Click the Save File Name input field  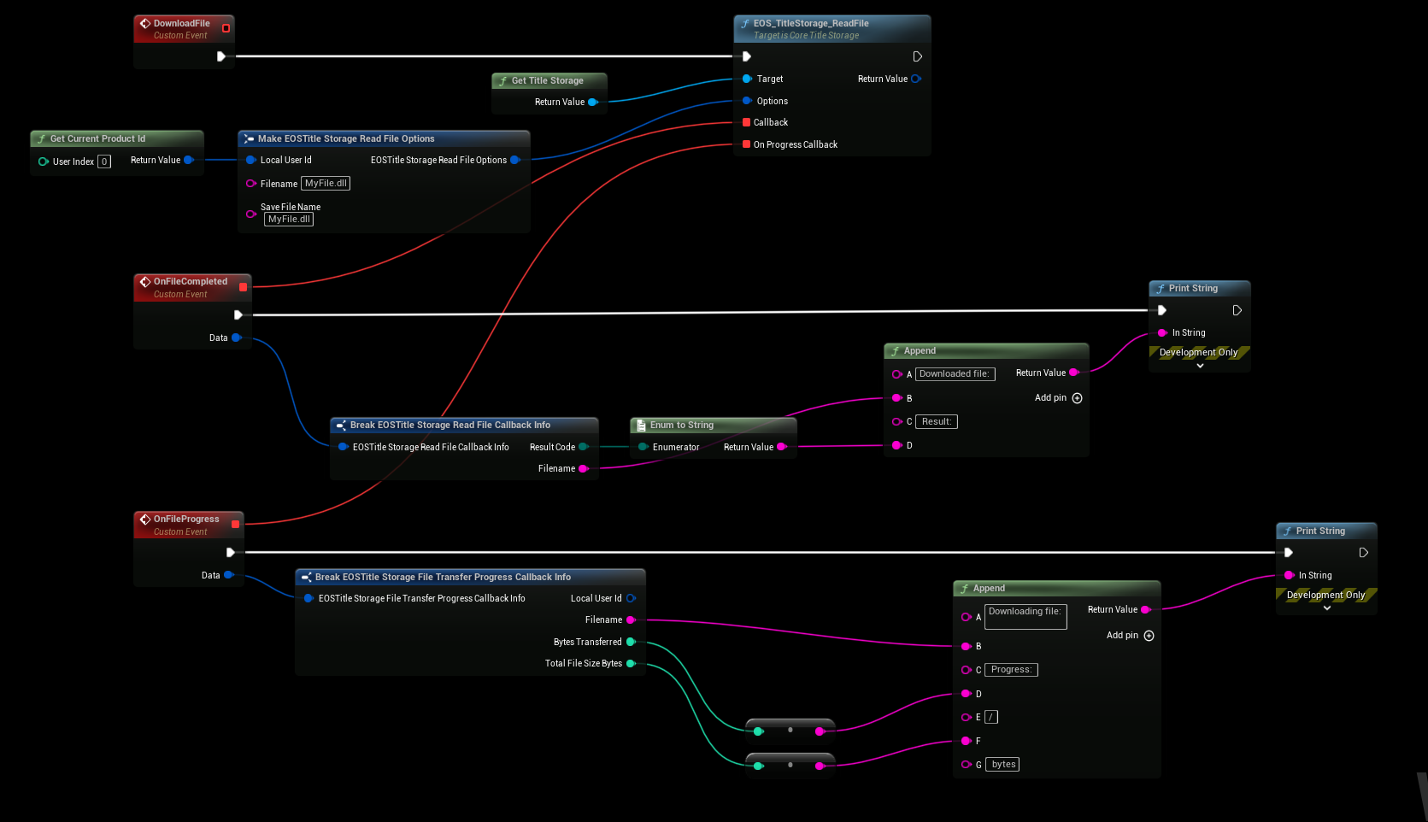[x=289, y=220]
